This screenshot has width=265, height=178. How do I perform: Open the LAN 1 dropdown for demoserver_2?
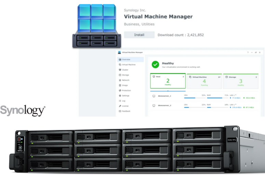click(233, 105)
